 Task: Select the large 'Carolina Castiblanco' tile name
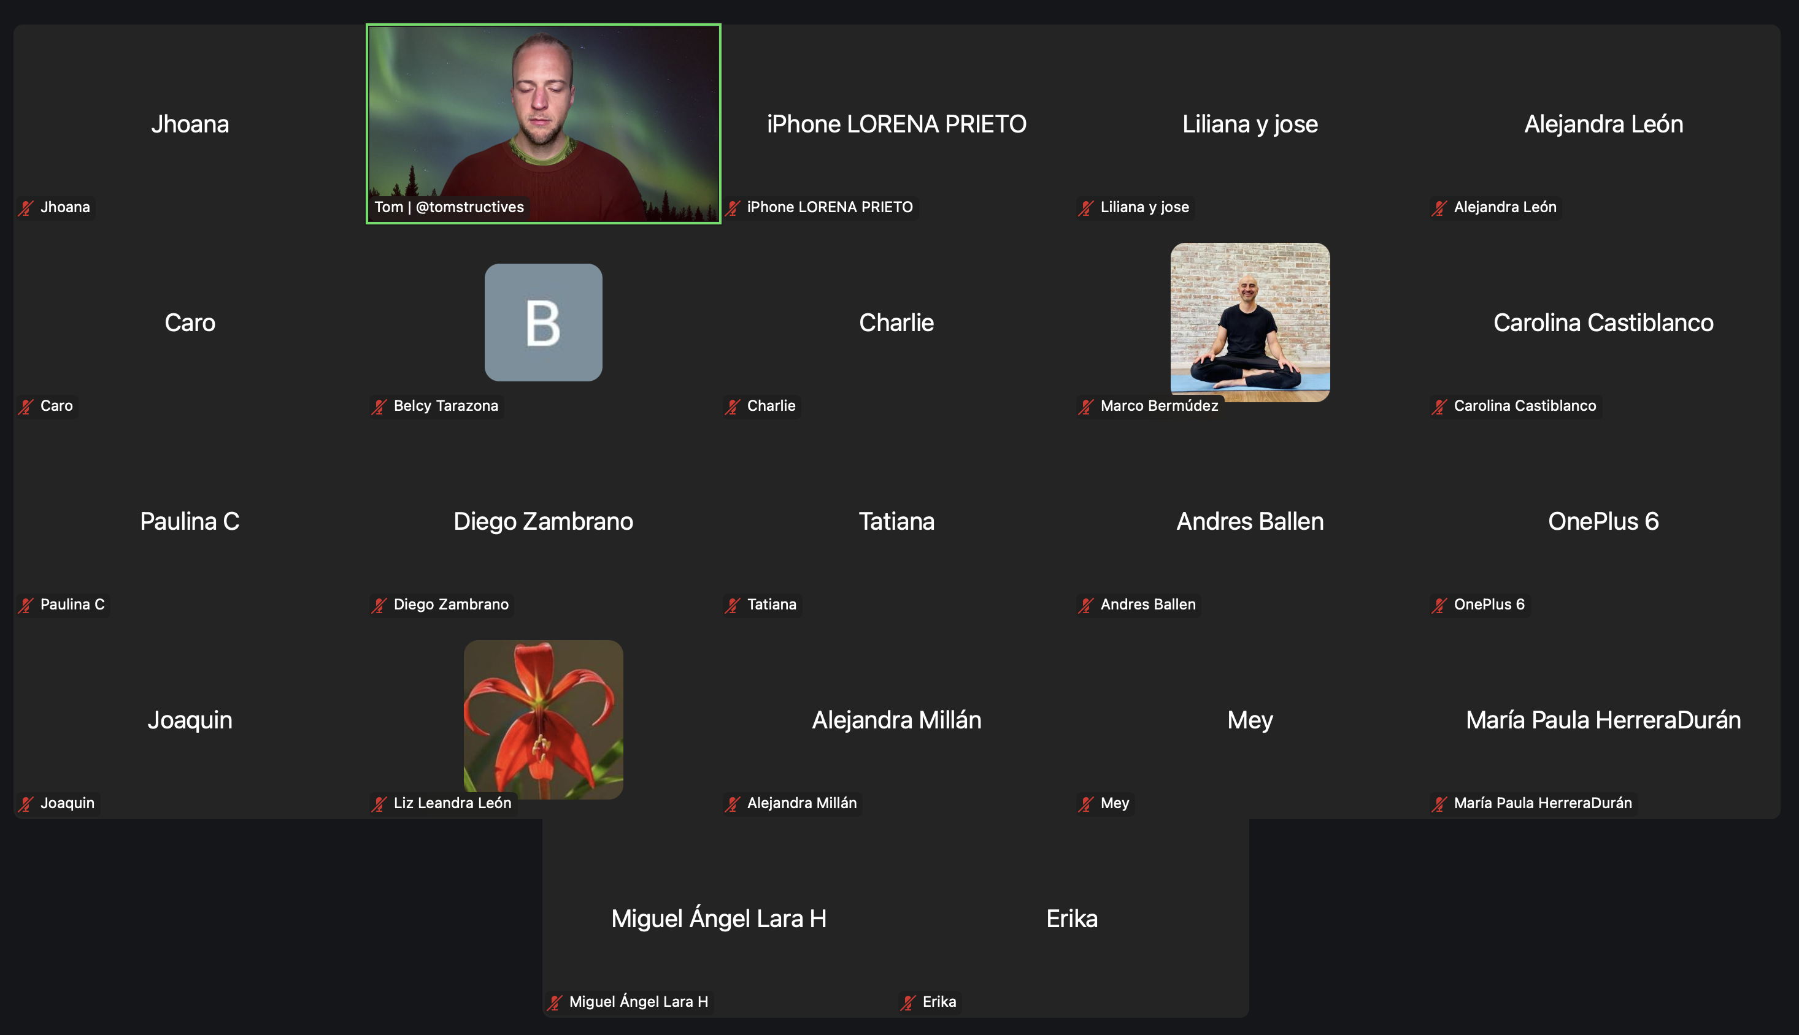(x=1603, y=323)
